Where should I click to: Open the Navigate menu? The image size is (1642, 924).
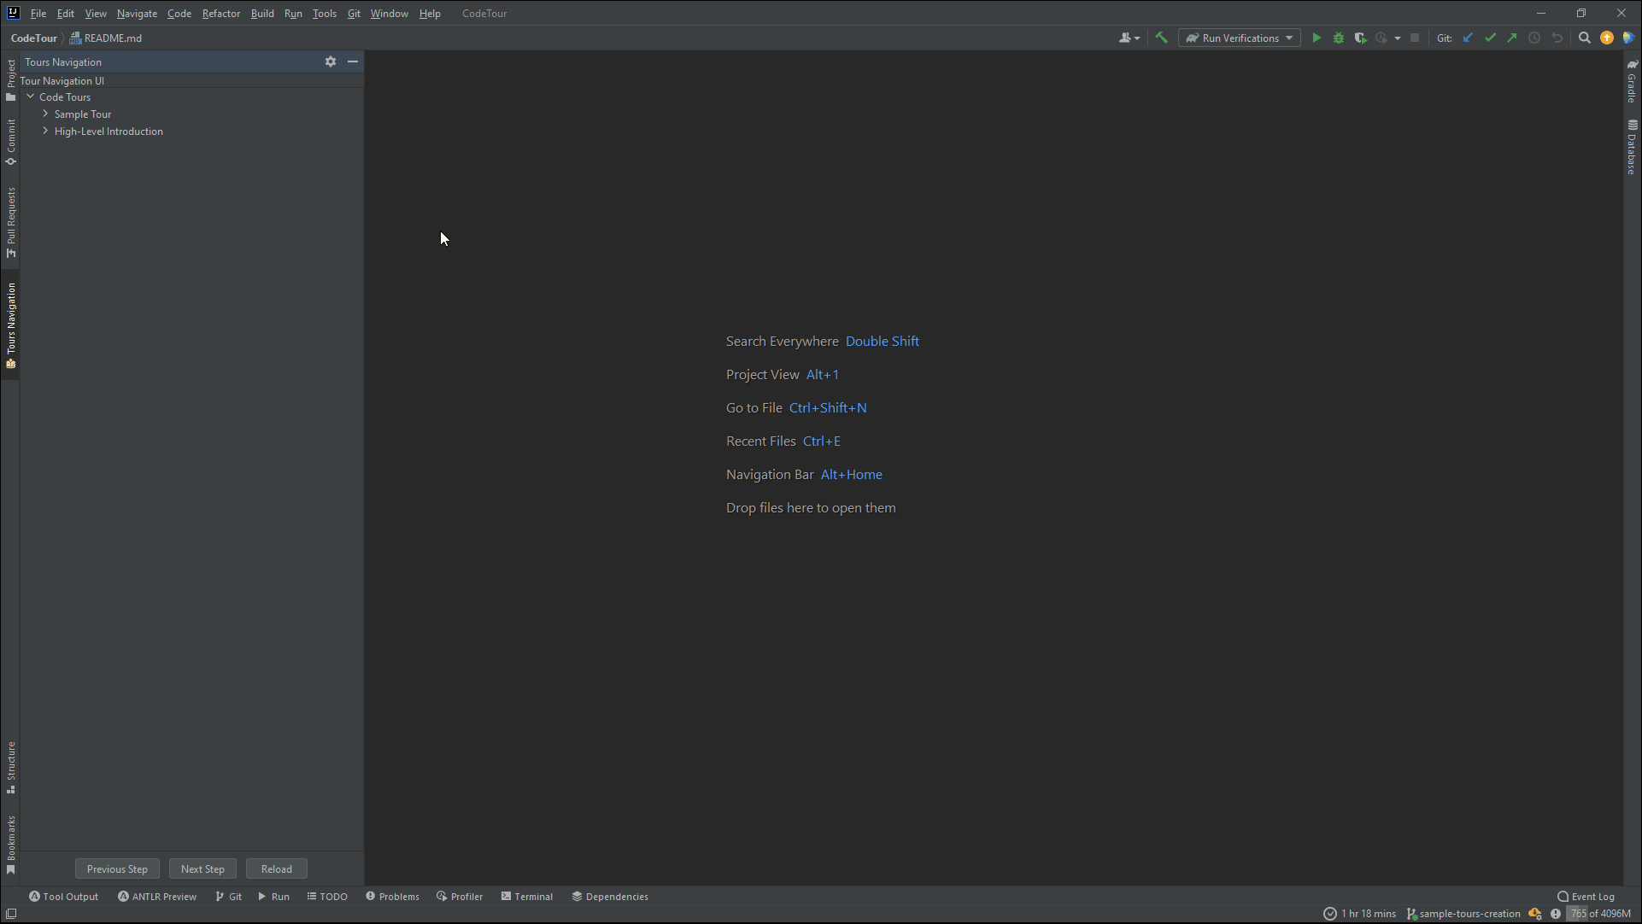tap(137, 13)
